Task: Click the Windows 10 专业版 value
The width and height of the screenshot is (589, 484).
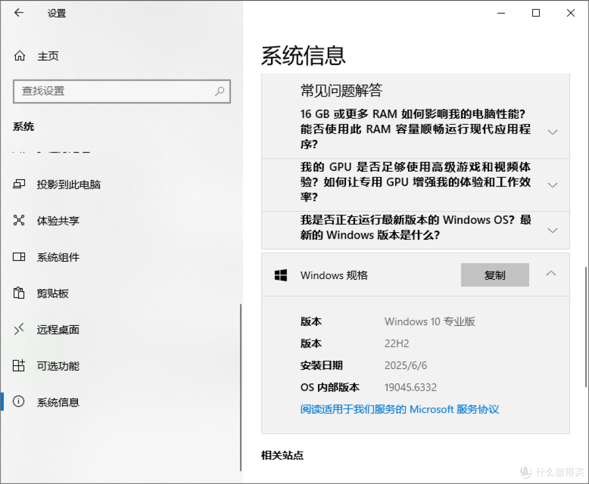Action: point(430,322)
